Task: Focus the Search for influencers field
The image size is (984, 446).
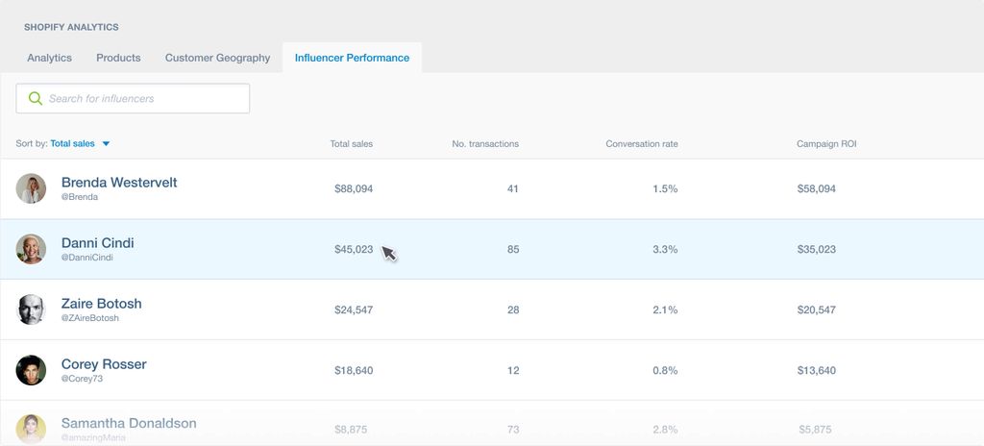Action: tap(144, 98)
